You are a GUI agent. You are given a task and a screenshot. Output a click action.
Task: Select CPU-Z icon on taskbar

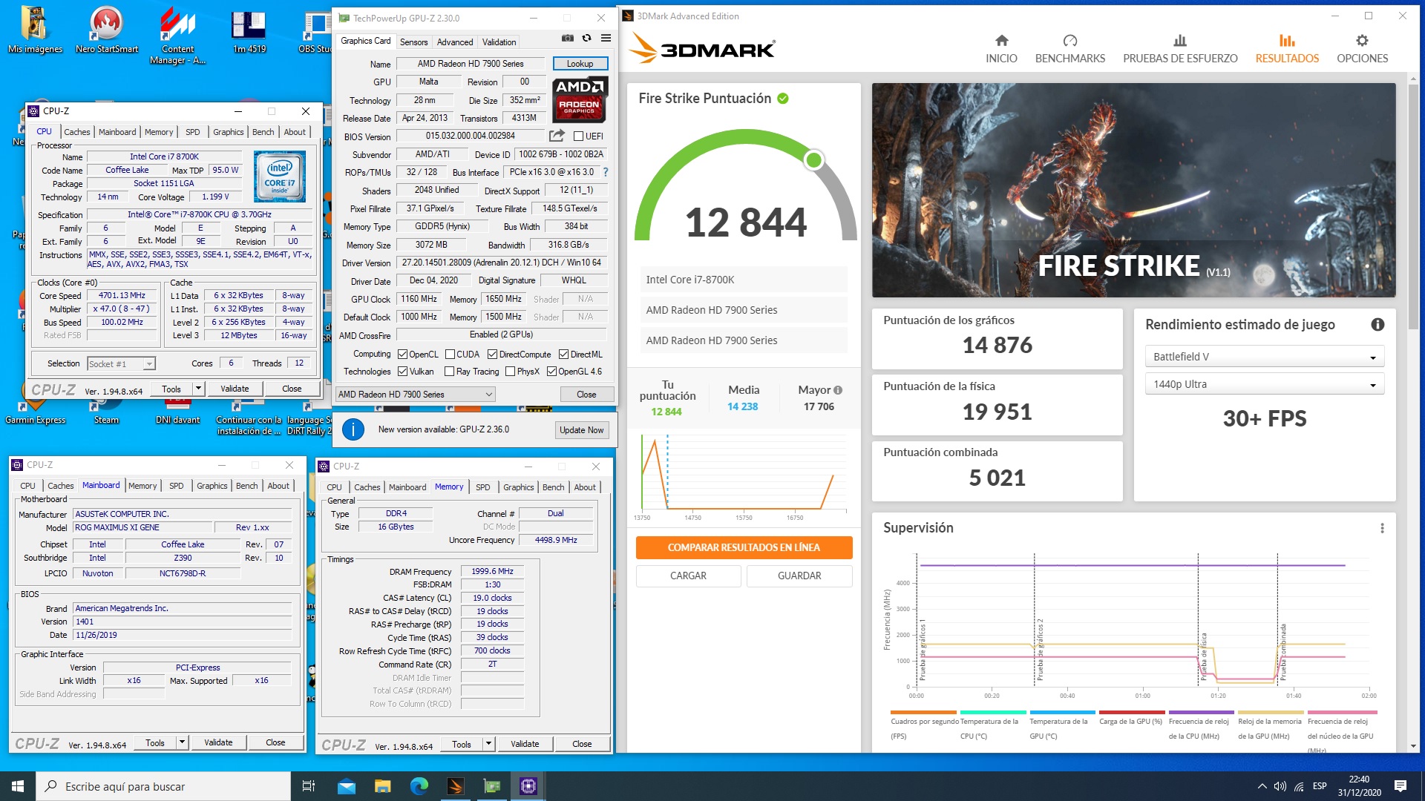528,786
